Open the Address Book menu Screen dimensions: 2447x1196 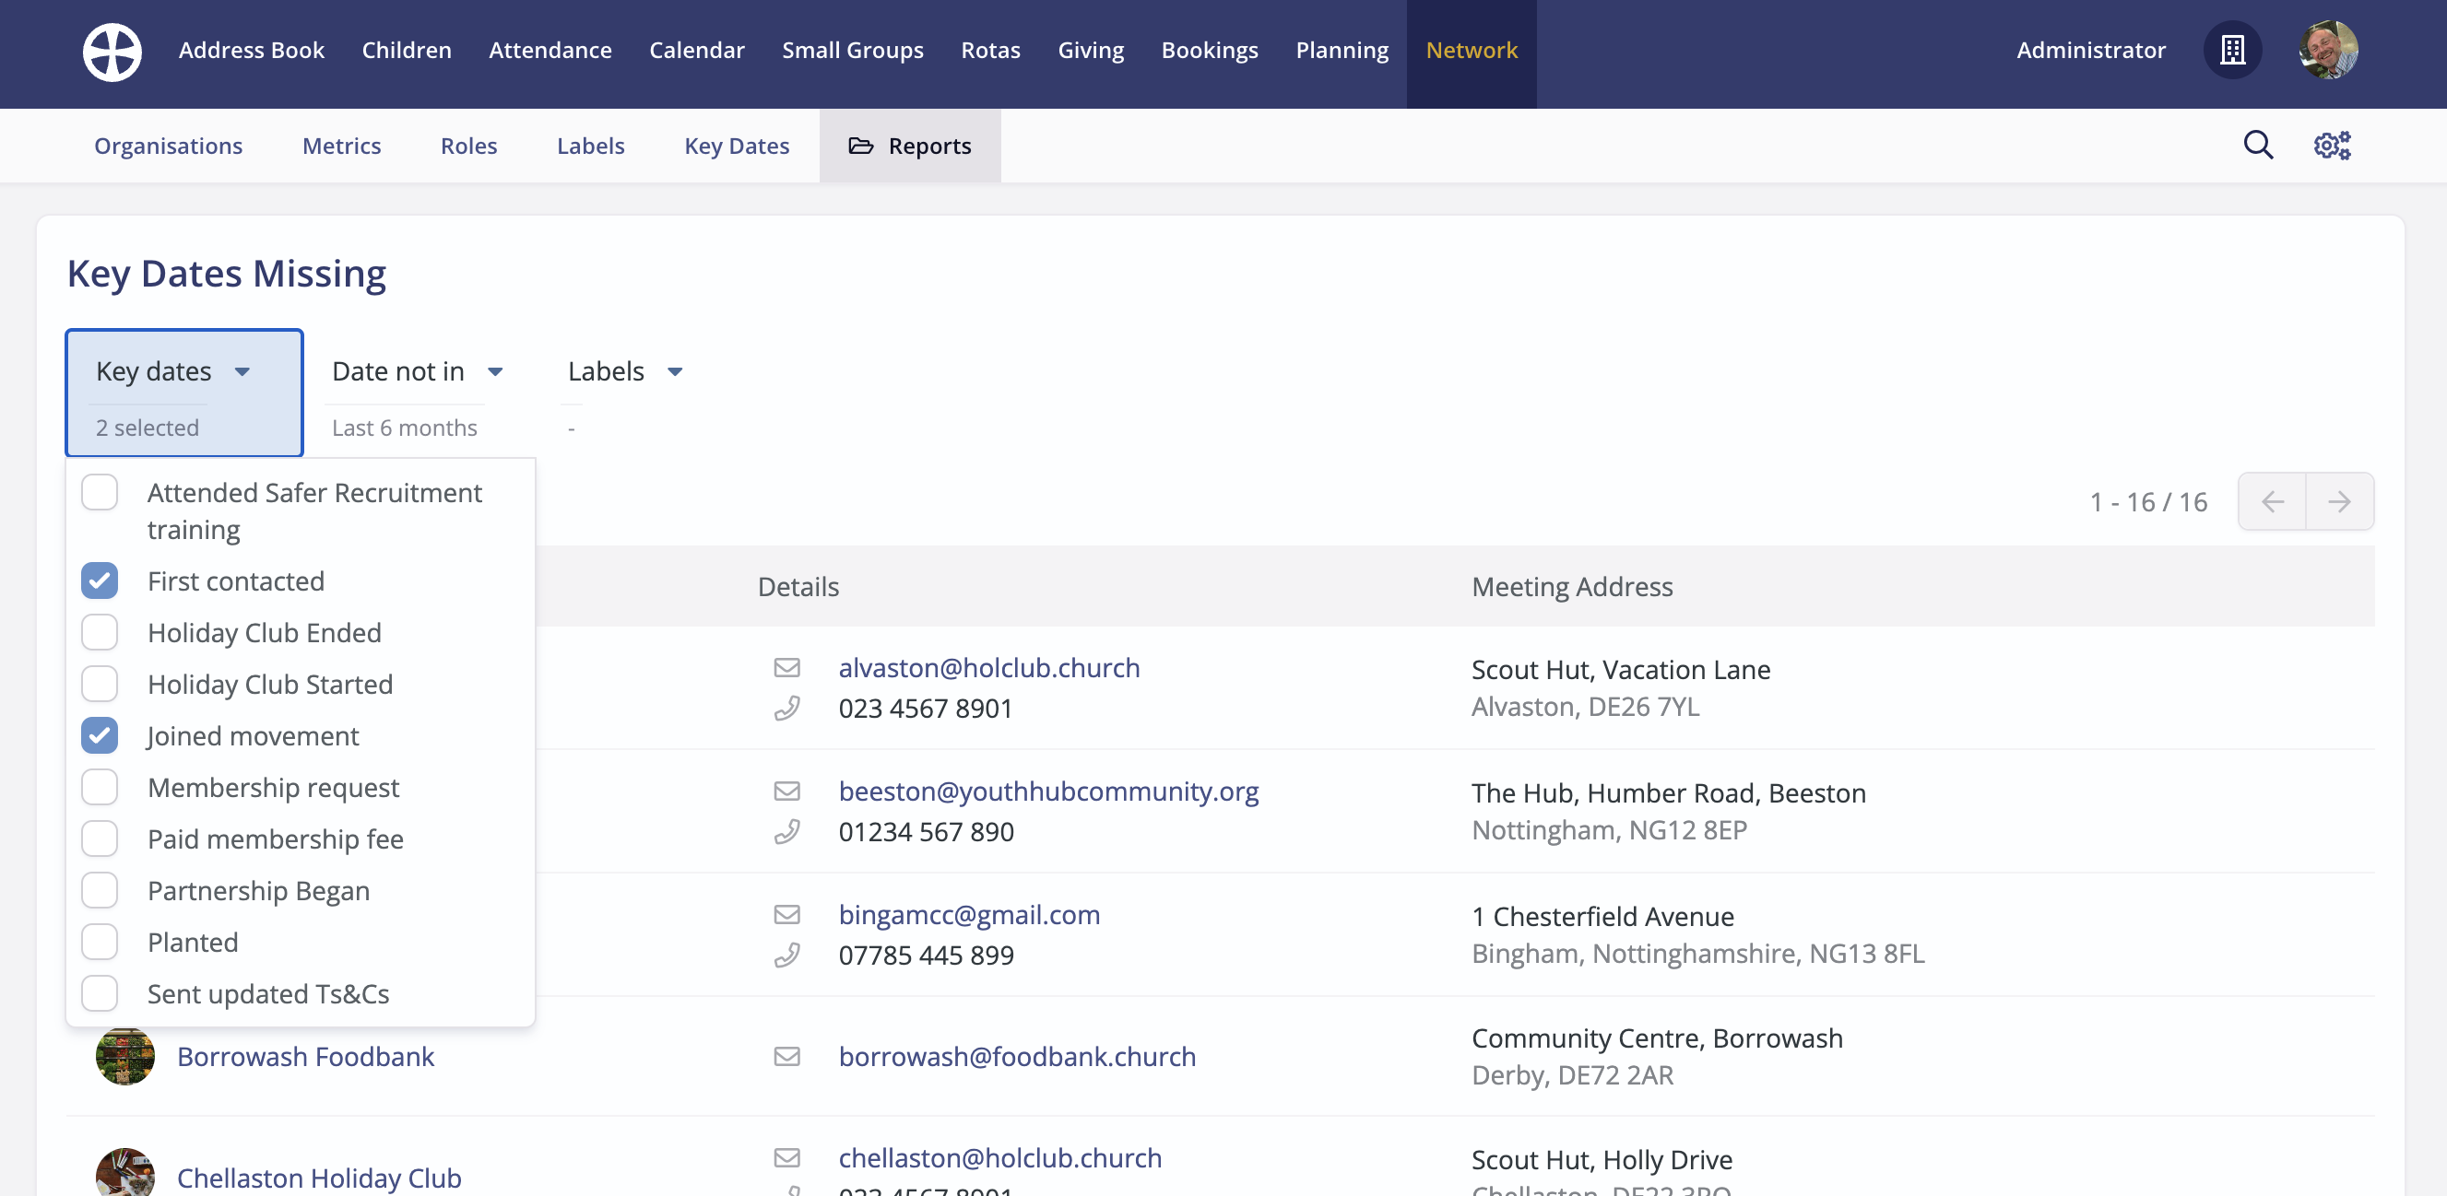point(251,51)
